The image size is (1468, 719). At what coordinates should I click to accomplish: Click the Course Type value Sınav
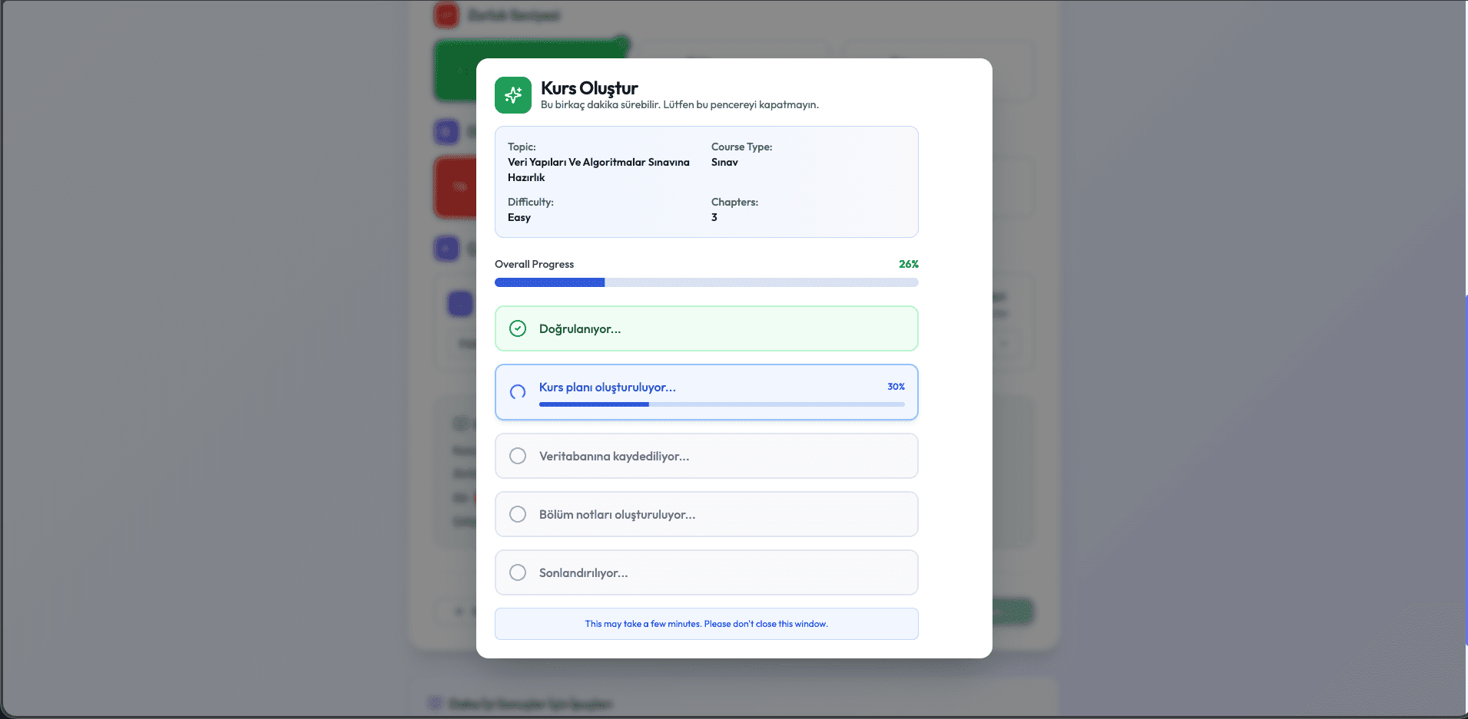click(x=724, y=163)
